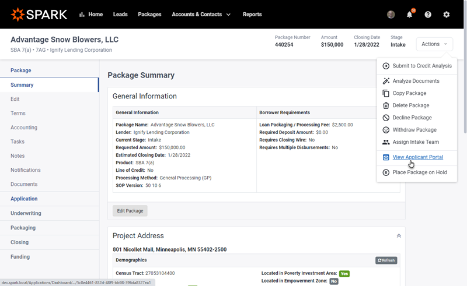Choose Delete Package from Actions menu
The height and width of the screenshot is (286, 467).
(x=417, y=105)
